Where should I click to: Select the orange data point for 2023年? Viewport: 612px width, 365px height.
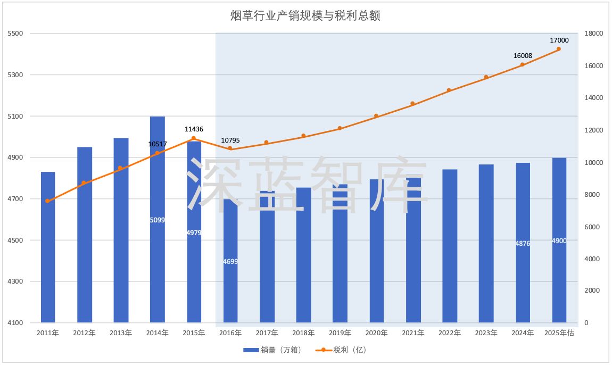(x=486, y=77)
